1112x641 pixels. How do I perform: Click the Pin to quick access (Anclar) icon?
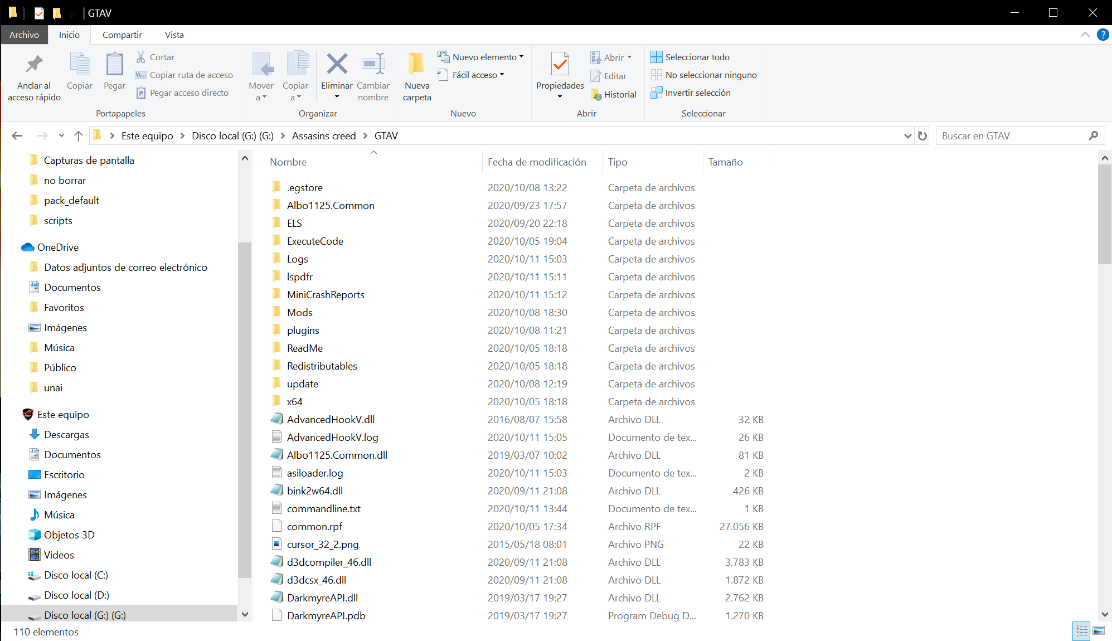pos(34,64)
